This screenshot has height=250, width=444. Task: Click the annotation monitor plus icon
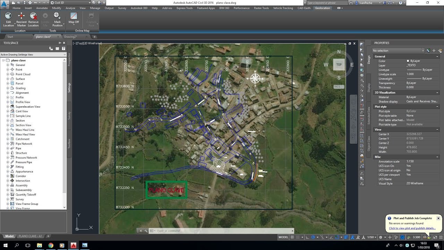point(390,237)
